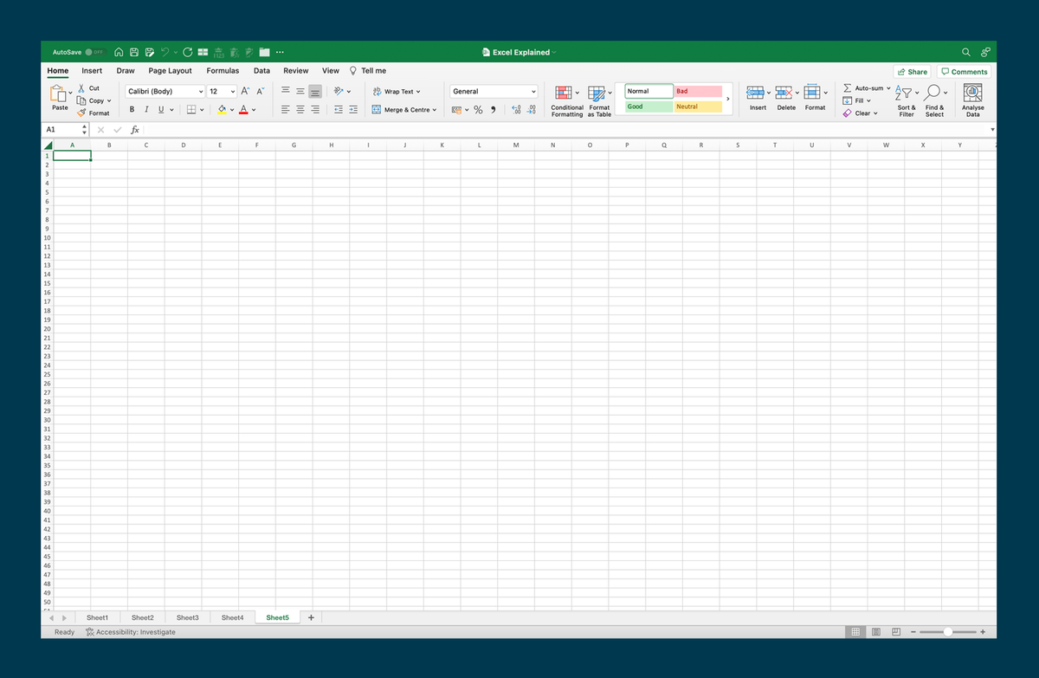This screenshot has height=678, width=1039.
Task: Click the Comments button
Action: click(964, 72)
